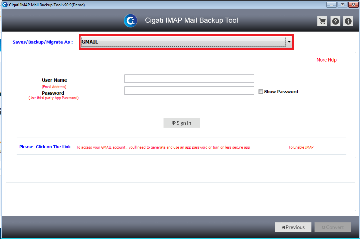360x239 pixels.
Task: Focus the User Name email field
Action: [189, 79]
